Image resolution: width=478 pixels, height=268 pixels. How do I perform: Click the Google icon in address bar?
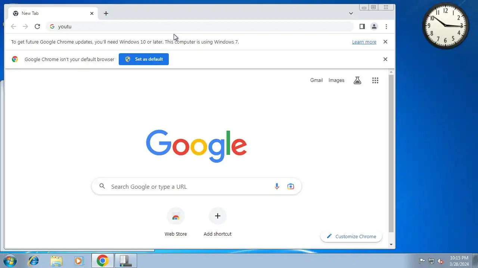click(x=52, y=26)
